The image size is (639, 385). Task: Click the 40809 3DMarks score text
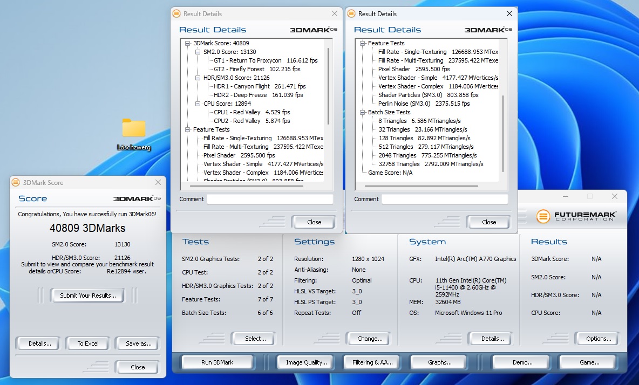pos(87,228)
